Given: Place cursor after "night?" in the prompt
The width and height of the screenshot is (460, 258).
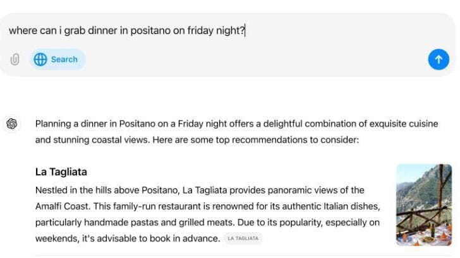Looking at the screenshot, I should (245, 31).
